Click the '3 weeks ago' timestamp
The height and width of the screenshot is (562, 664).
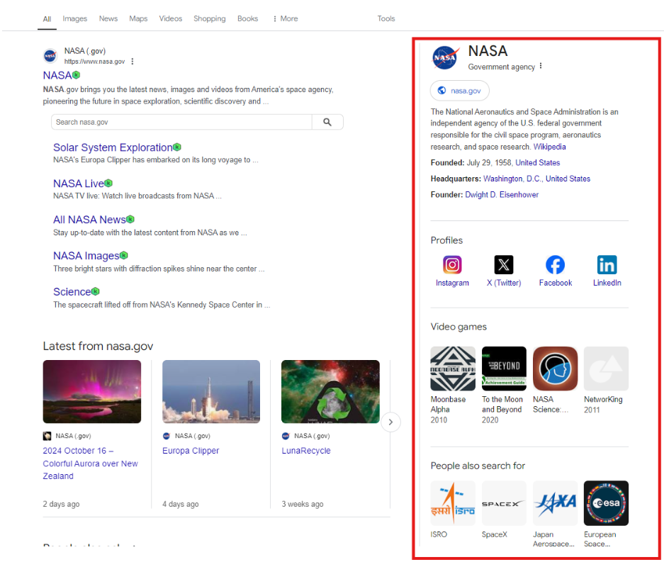(x=303, y=504)
